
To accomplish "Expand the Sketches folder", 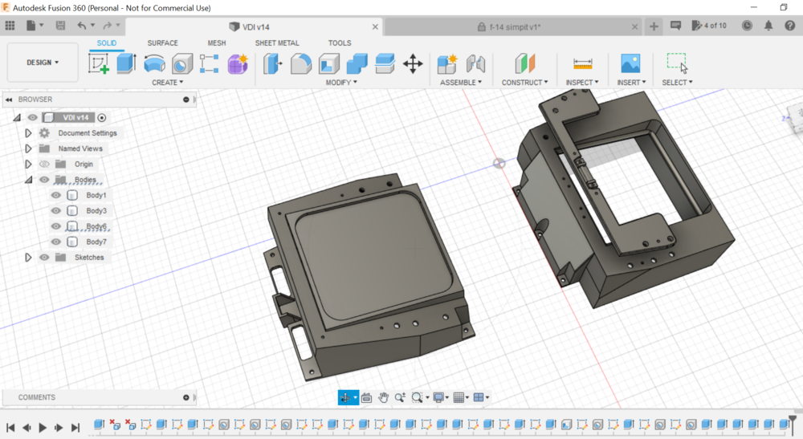I will tap(28, 258).
